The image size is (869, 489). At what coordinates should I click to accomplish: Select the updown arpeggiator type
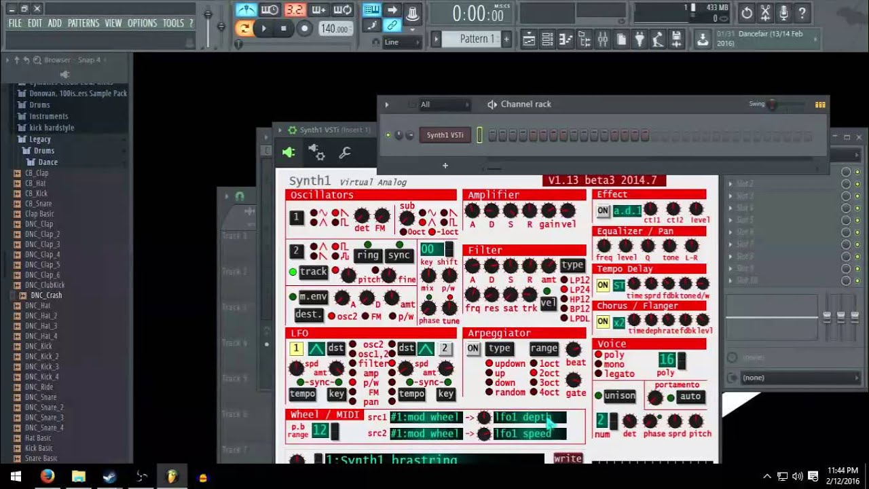(x=489, y=364)
